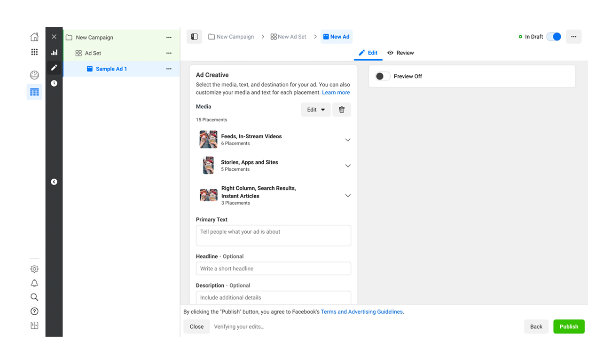Click the green Publish button

point(569,326)
